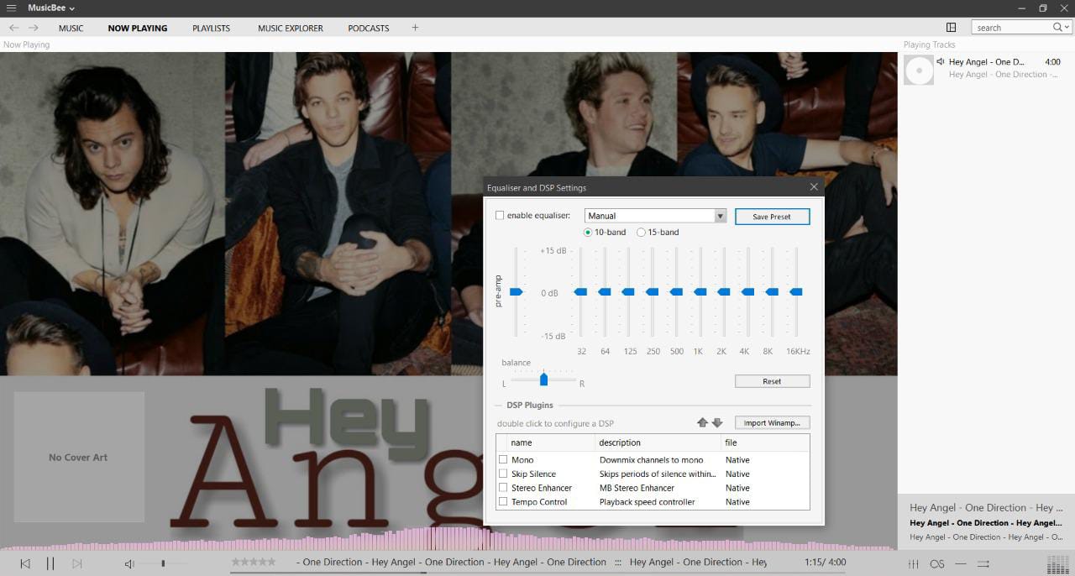Move selected DSP plugin up
This screenshot has width=1075, height=576.
pyautogui.click(x=702, y=422)
